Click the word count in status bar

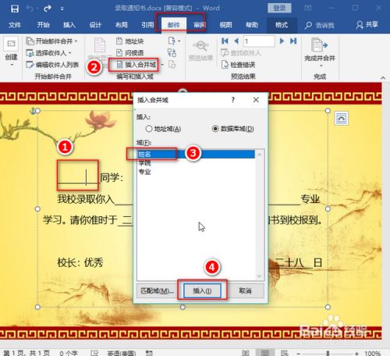click(69, 353)
